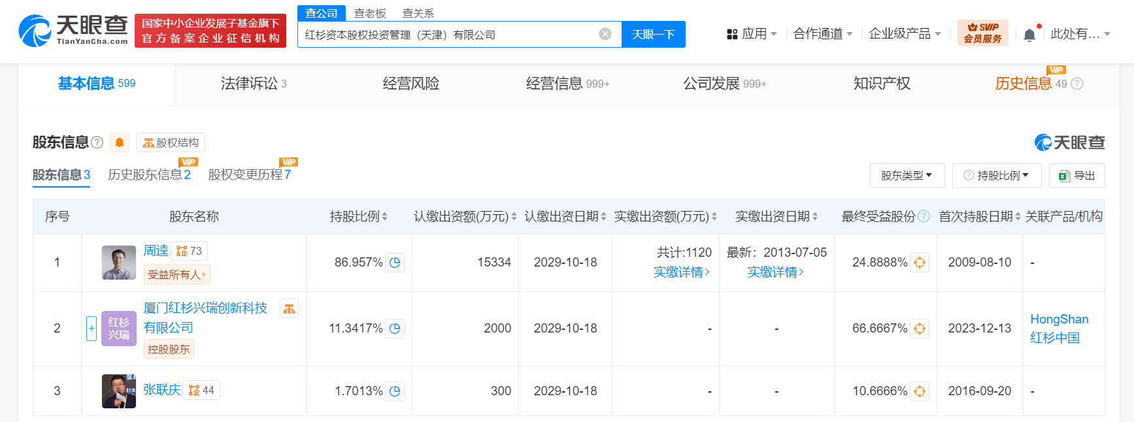Select the 历史股东信息 2 sub-tab

150,175
